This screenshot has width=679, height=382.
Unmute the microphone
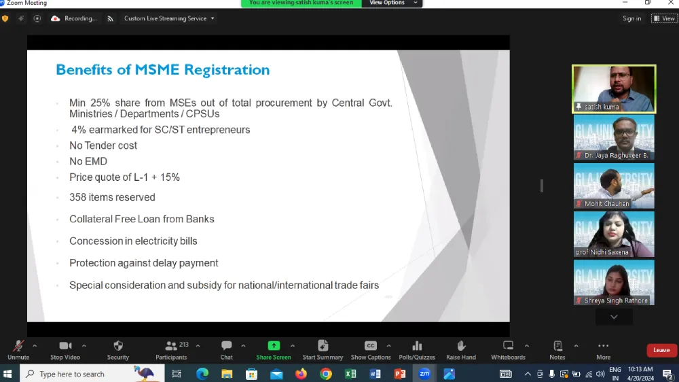(x=18, y=346)
